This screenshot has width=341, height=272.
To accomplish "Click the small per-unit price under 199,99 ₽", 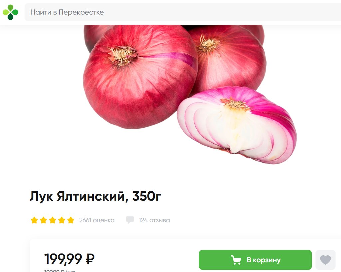I will click(x=60, y=271).
